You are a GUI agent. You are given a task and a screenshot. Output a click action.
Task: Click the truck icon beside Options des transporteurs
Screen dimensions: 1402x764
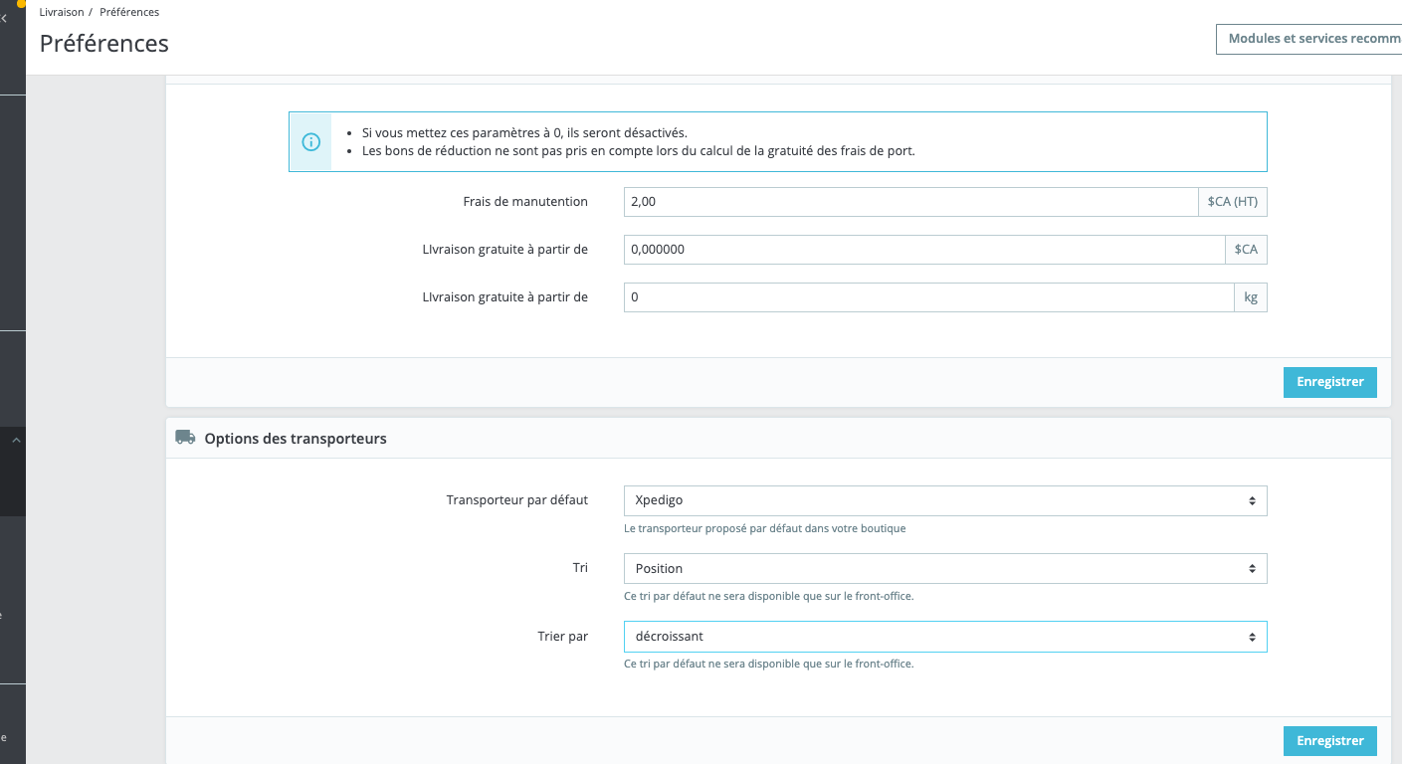click(185, 438)
